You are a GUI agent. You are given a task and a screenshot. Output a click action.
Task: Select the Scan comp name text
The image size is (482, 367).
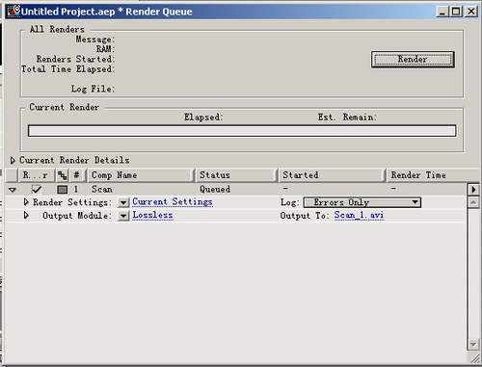click(102, 190)
